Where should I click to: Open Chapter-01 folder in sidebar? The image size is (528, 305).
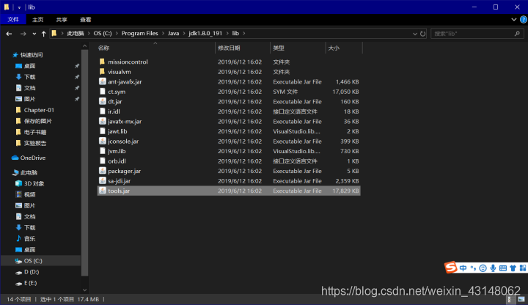[39, 110]
